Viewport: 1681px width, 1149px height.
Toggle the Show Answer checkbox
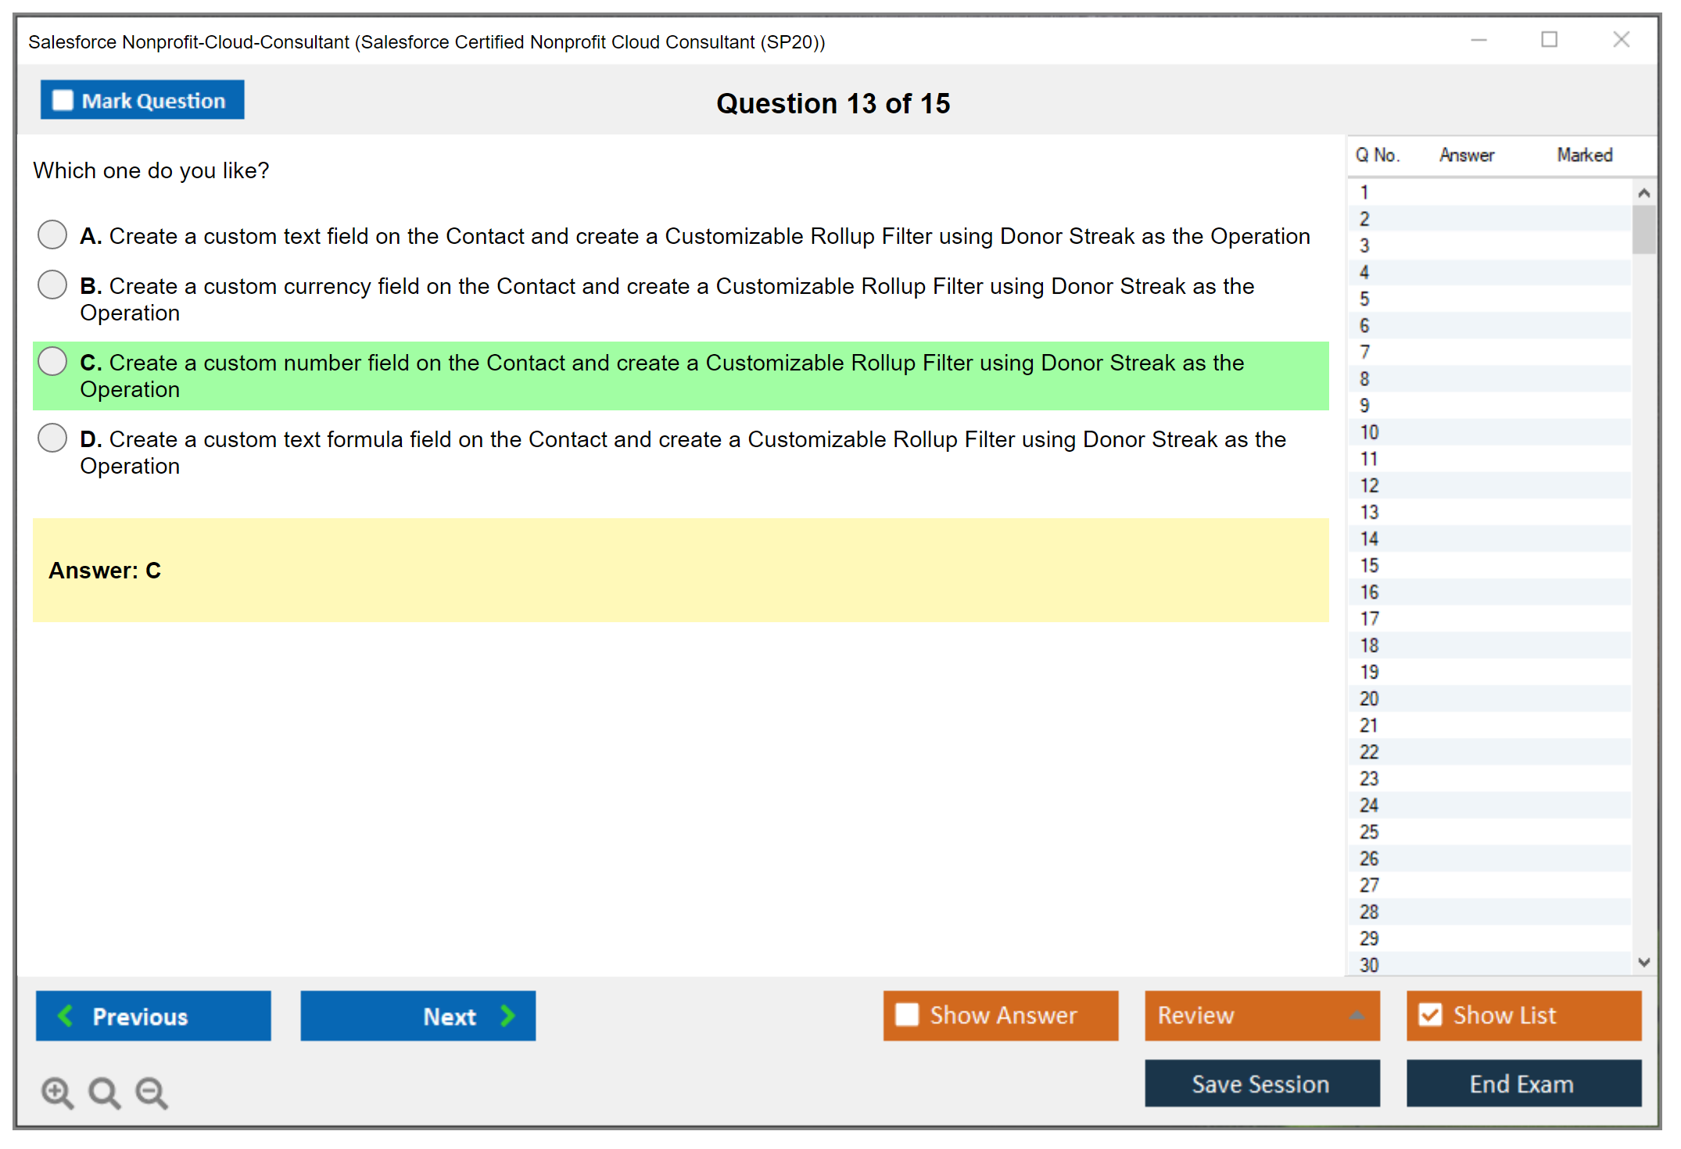click(907, 1015)
